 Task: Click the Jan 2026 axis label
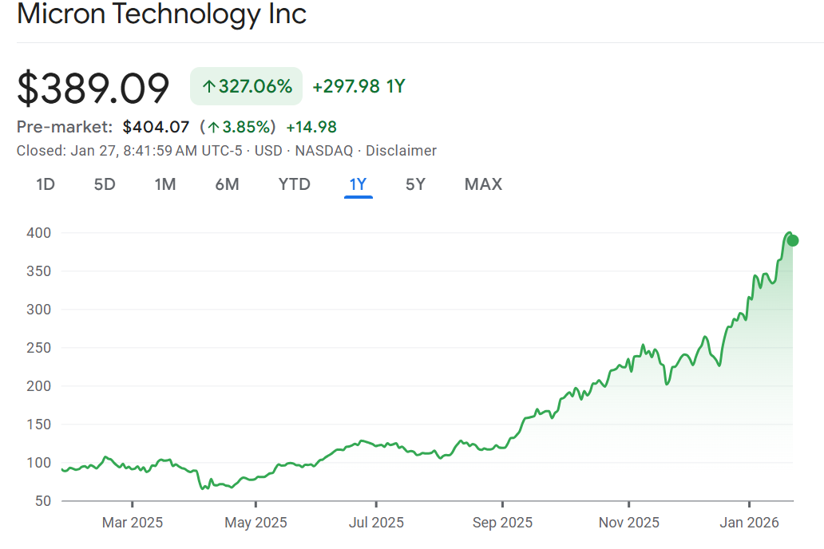coord(750,523)
